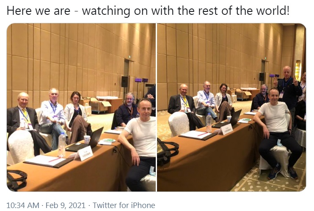Open the Twitter for iPhone source link
Screen dimensions: 314x211
tap(124, 206)
